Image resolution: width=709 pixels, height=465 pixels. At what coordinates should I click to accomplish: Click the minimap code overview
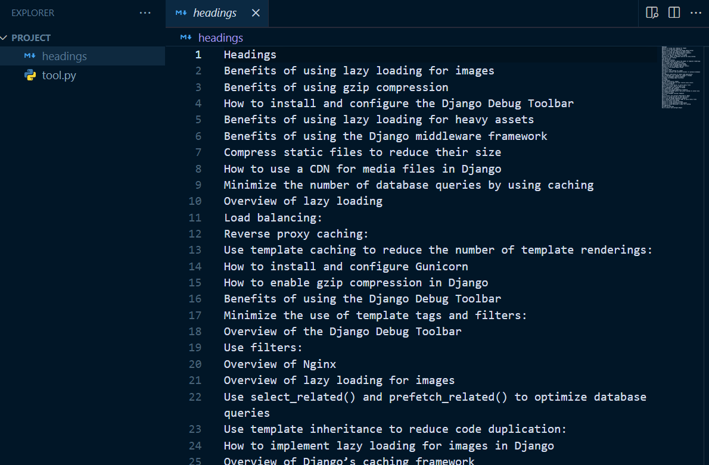(x=681, y=77)
